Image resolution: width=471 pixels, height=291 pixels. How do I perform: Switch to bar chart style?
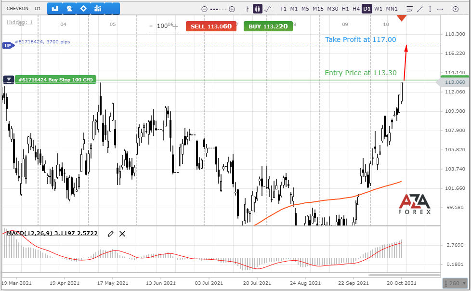[247, 9]
